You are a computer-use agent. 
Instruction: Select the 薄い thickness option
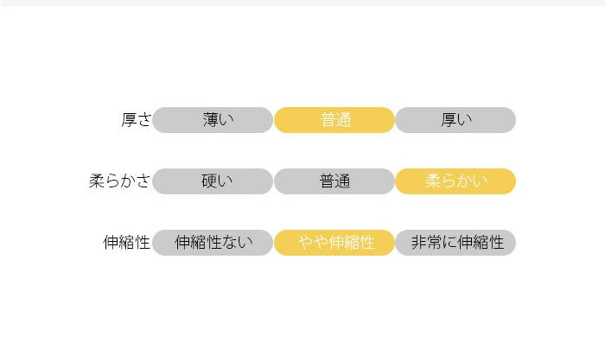213,120
